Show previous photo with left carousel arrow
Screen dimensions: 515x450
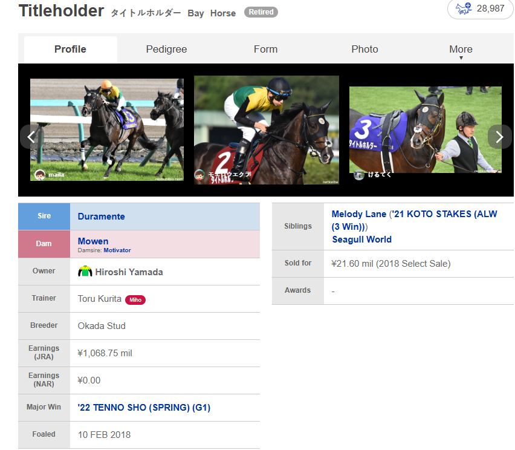[31, 137]
